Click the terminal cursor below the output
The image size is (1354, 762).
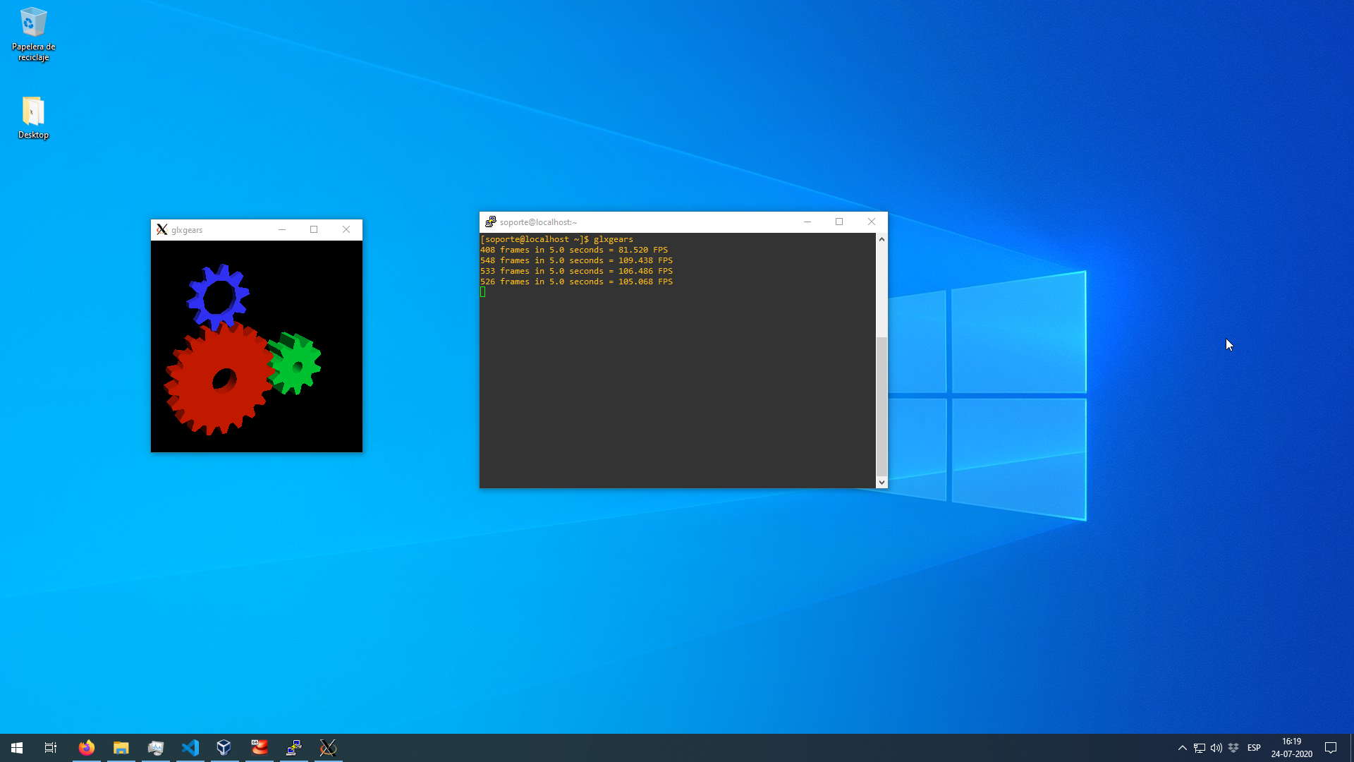point(483,292)
